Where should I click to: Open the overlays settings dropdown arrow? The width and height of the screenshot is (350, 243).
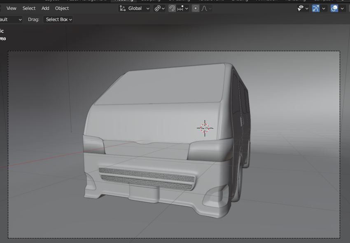tap(343, 8)
